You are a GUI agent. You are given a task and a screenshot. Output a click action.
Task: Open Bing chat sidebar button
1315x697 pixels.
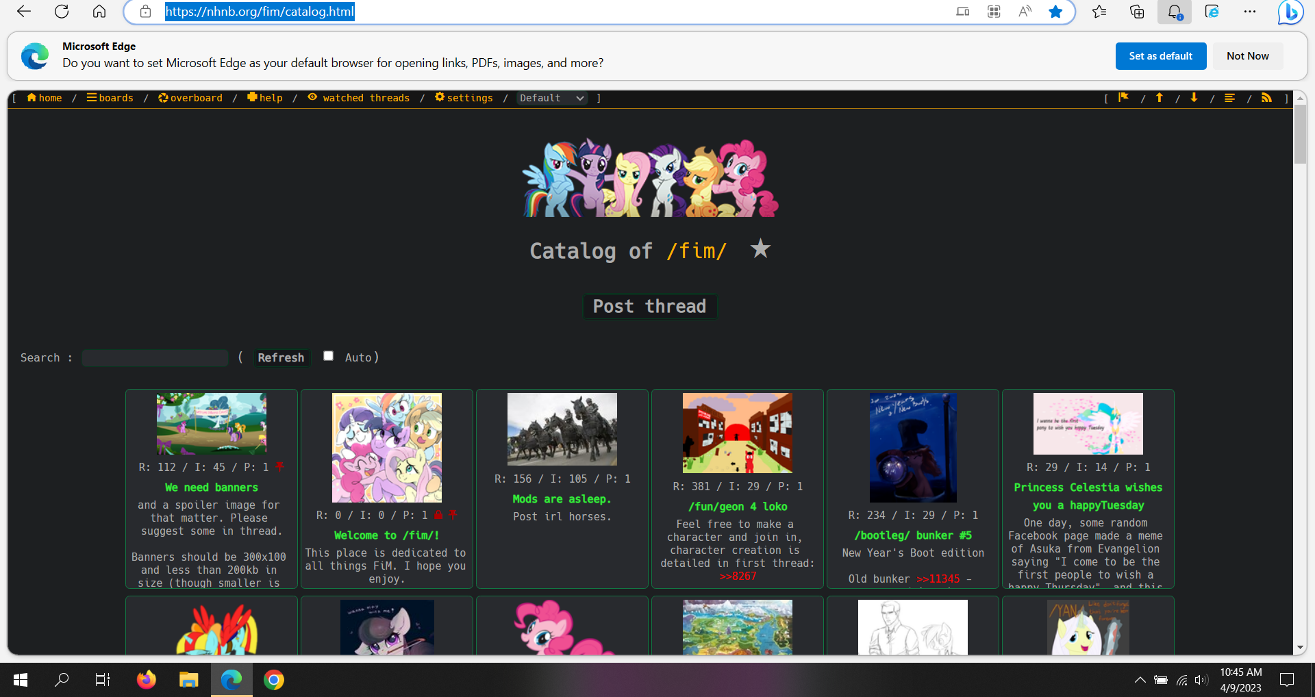[1290, 12]
